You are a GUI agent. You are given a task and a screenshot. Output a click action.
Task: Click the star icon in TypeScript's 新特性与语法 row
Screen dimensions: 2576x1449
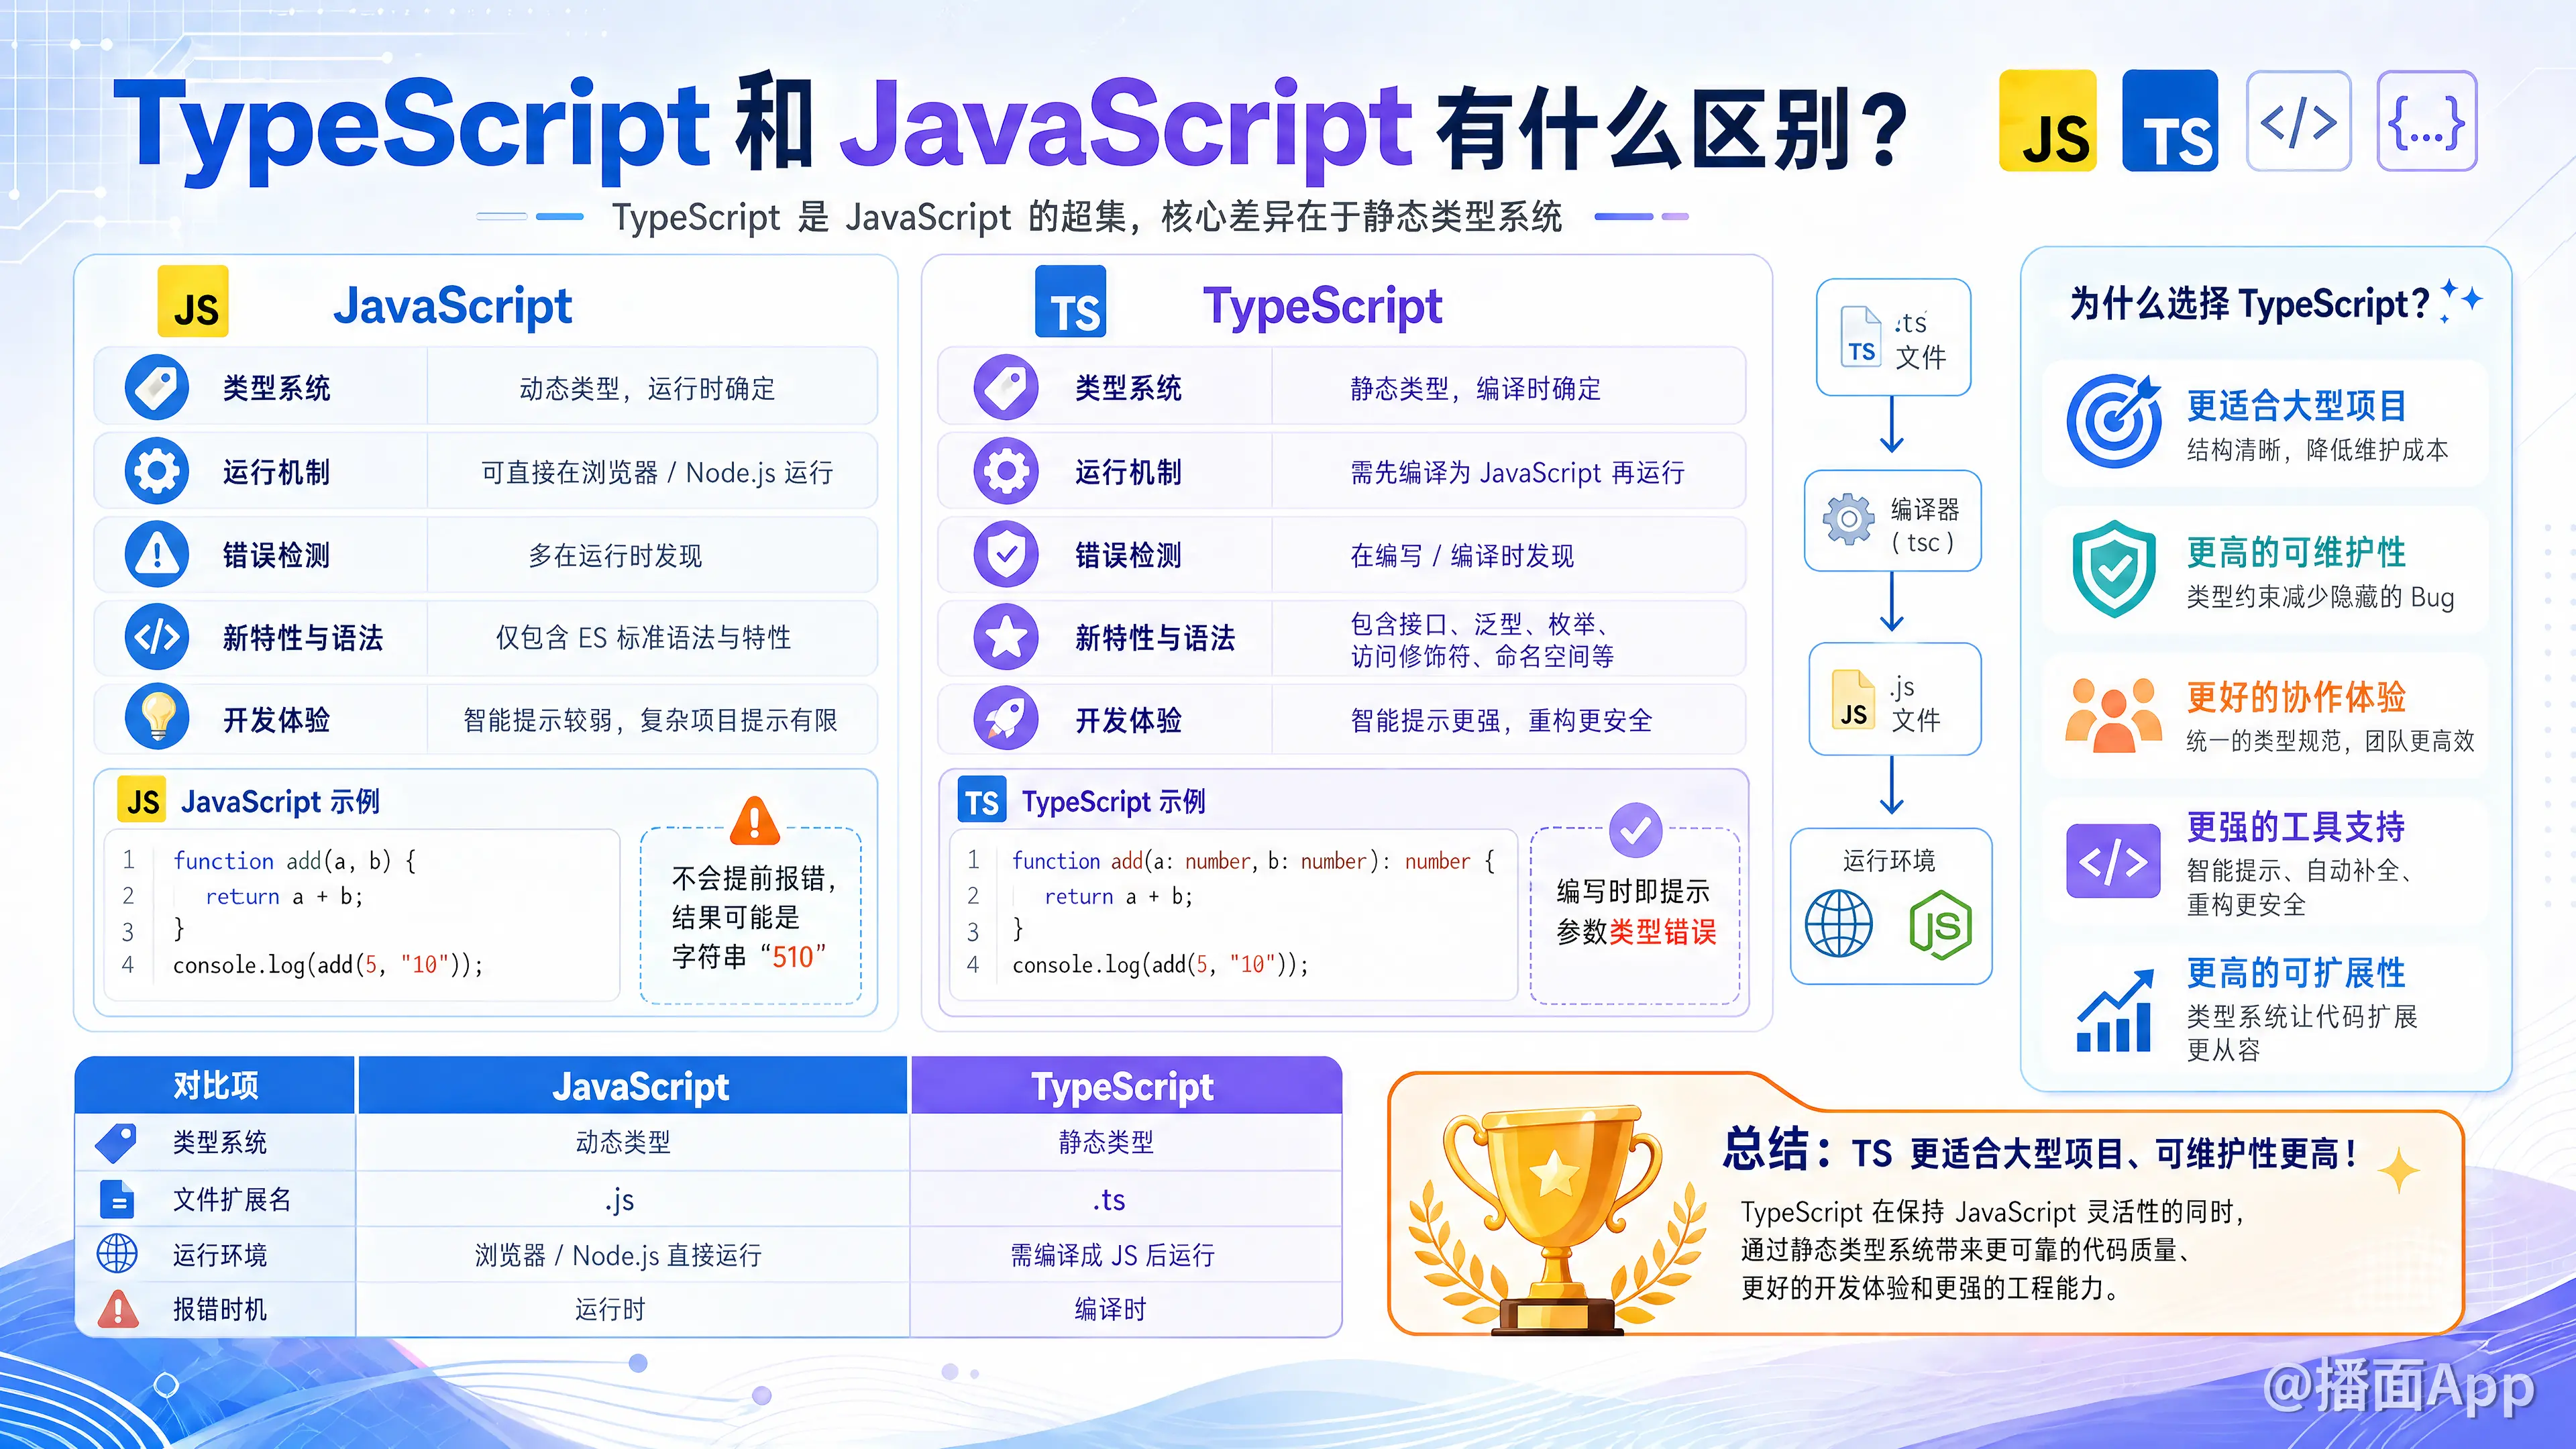click(x=1006, y=637)
